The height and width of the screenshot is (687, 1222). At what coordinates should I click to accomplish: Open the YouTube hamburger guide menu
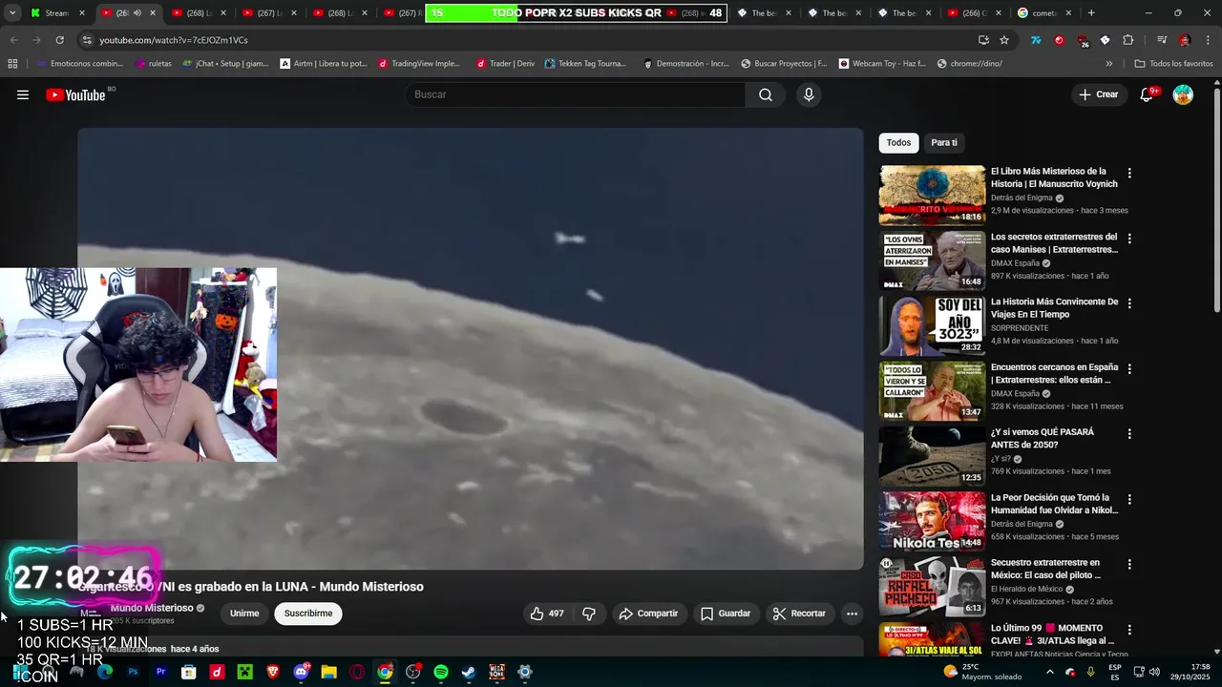tap(23, 94)
